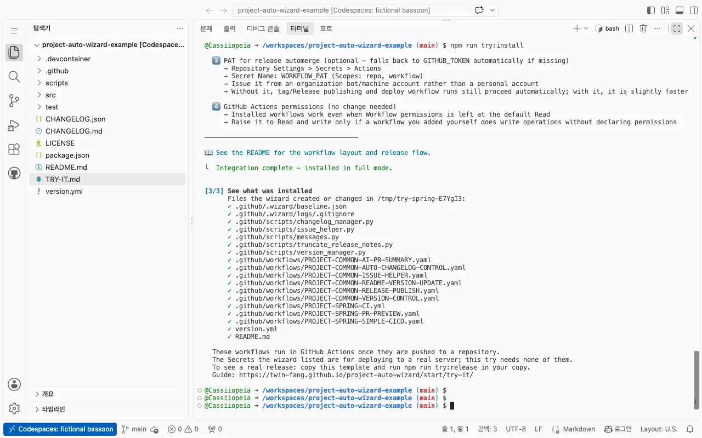
Task: Open the GitHub view in activity bar
Action: coord(14,174)
